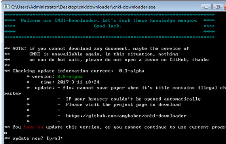Viewport: 226px width, 144px height.
Task: Click 'Please visit the project page to download'
Action: tap(123, 105)
